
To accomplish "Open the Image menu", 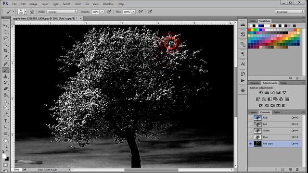I will point(33,4).
